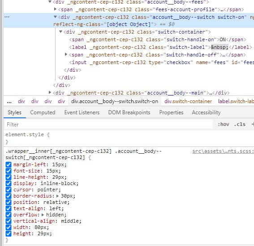Expand overflow shorthand triangle
254x246 pixels.
point(43,215)
